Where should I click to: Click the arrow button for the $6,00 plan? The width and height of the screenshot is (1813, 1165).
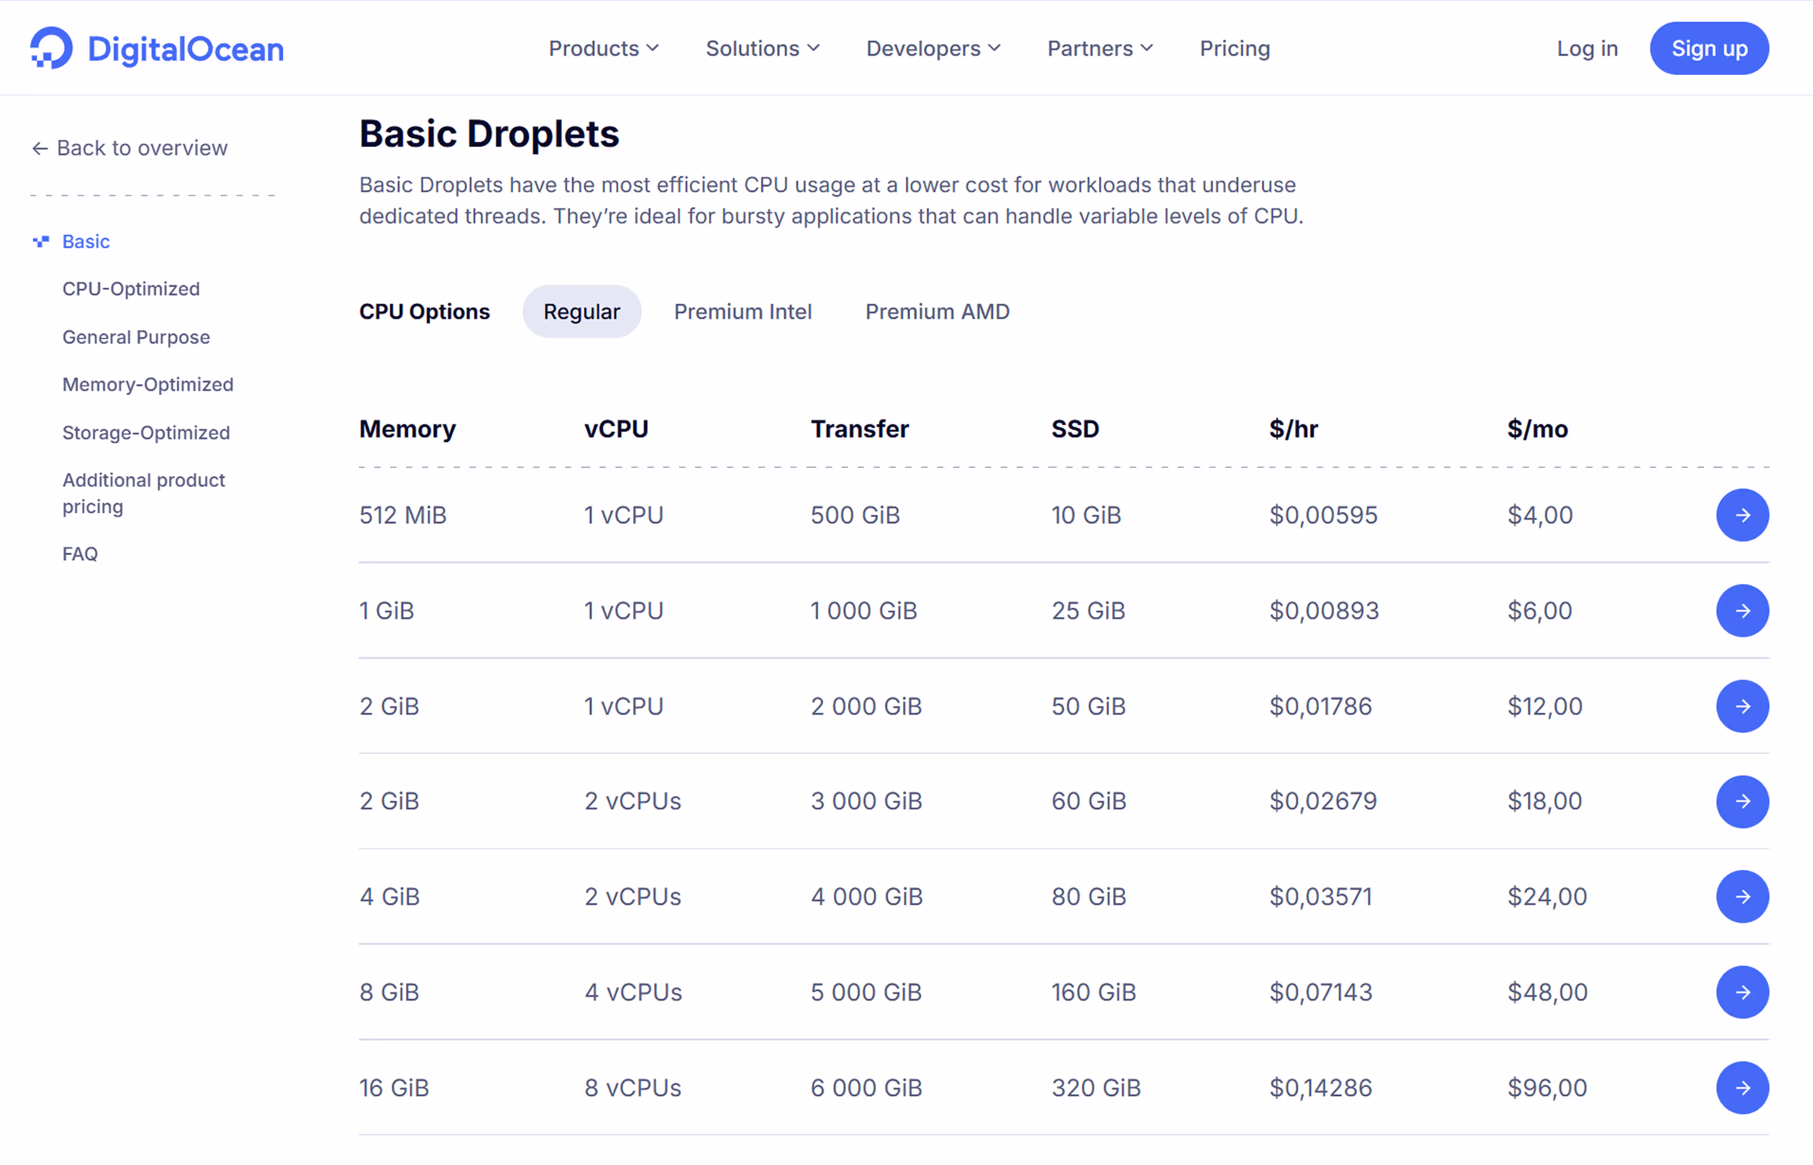pos(1741,611)
